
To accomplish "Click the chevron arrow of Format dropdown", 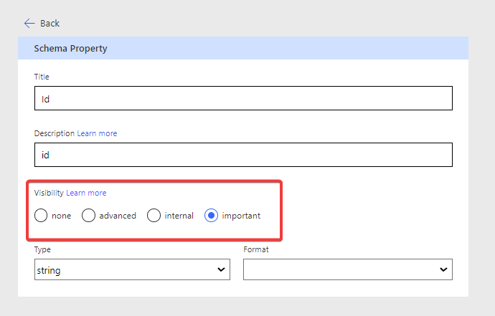I will click(443, 270).
